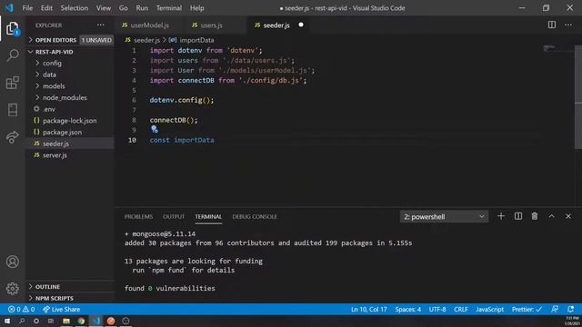Split the terminal panel
582x327 pixels.
(518, 216)
